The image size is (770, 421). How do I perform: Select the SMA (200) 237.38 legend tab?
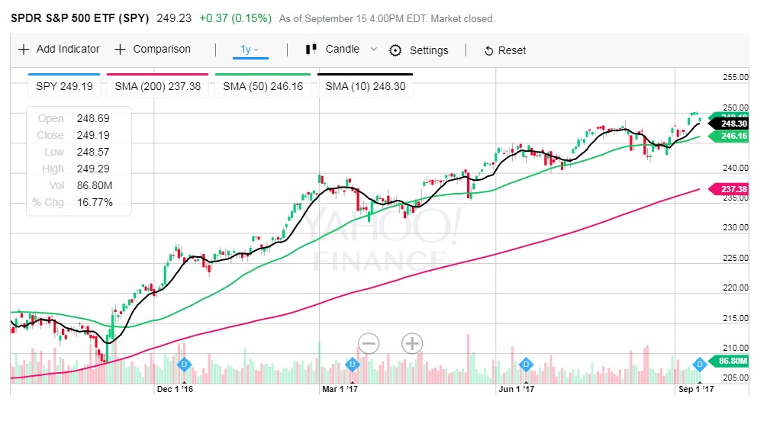point(158,86)
